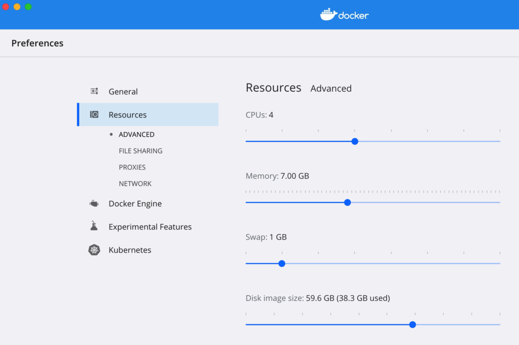519x345 pixels.
Task: Open the Kubernetes settings section
Action: coord(130,250)
